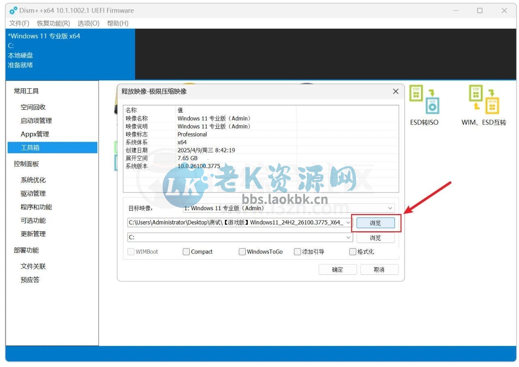
Task: Open the 选项(O) menu
Action: pos(88,23)
